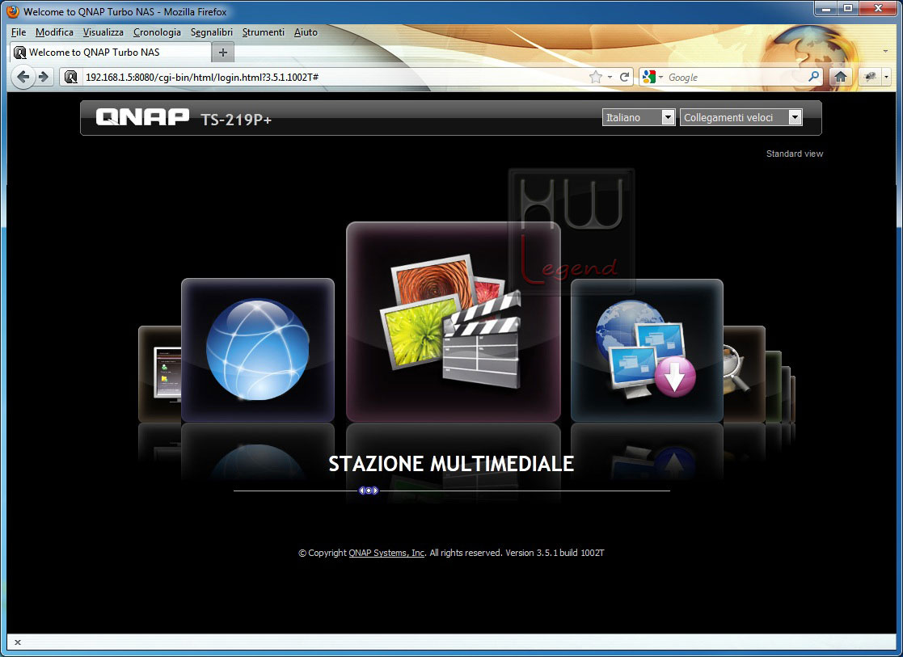Click the Google search engine icon

pyautogui.click(x=649, y=77)
